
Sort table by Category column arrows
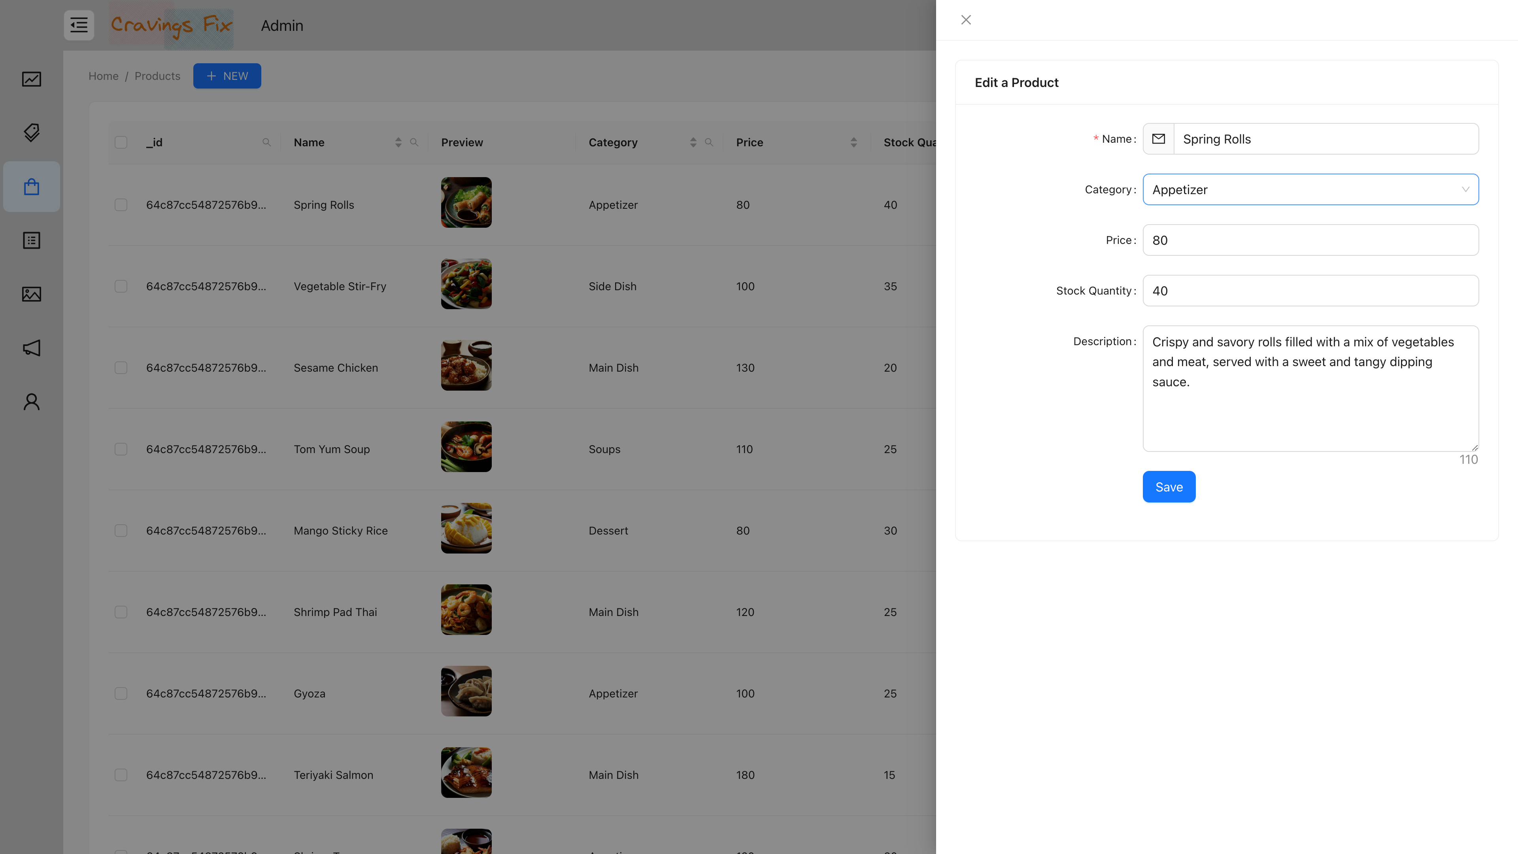pyautogui.click(x=693, y=142)
